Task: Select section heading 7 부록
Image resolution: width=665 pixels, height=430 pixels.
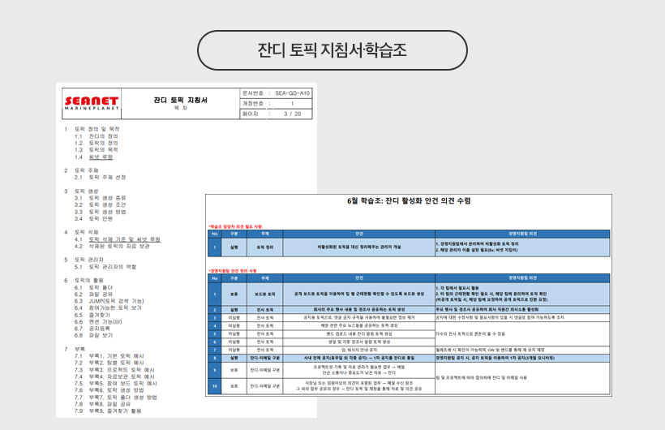Action: (78, 348)
